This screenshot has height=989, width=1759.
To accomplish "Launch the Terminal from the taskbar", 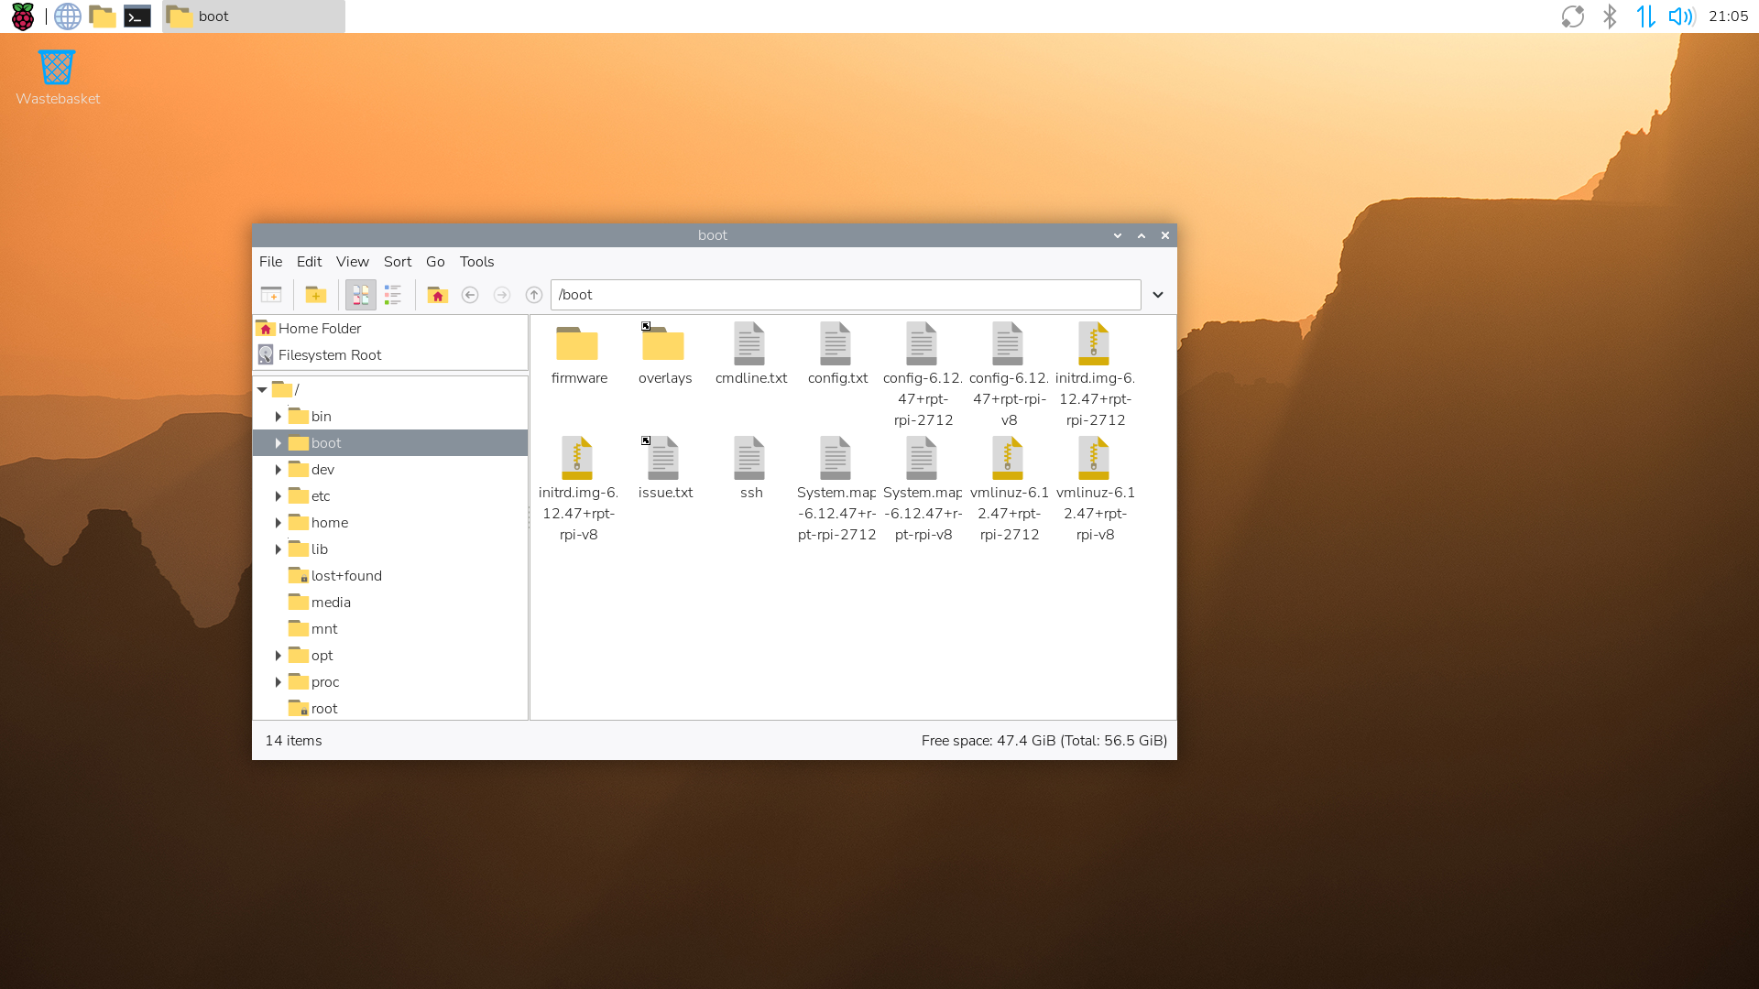I will [x=137, y=16].
